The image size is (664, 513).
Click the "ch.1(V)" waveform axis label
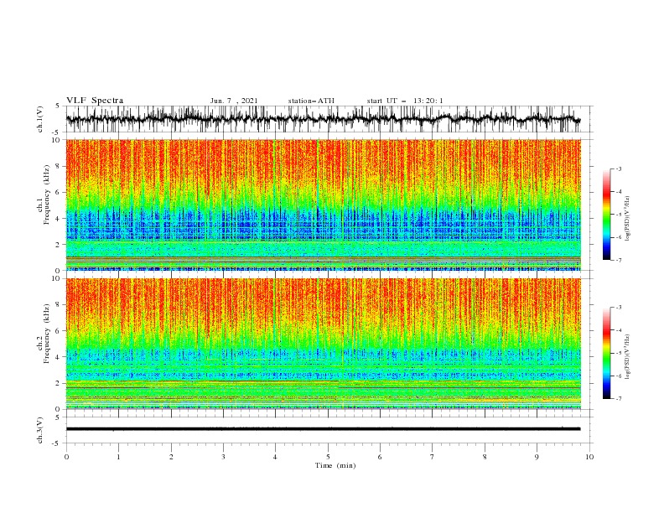(x=40, y=119)
